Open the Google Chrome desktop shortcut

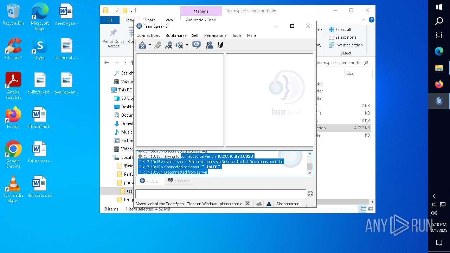[13, 155]
